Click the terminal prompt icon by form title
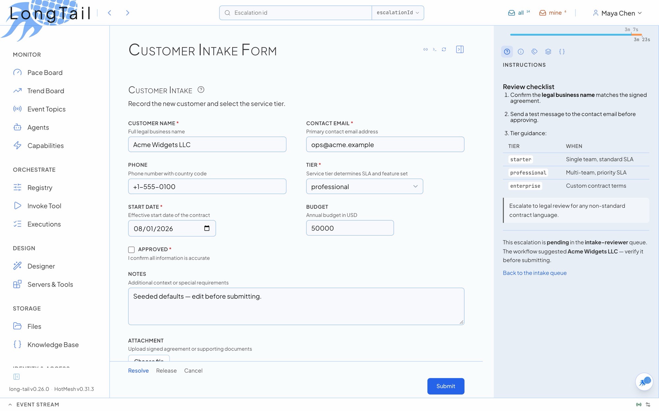Viewport: 659px width, 411px height. [x=435, y=49]
